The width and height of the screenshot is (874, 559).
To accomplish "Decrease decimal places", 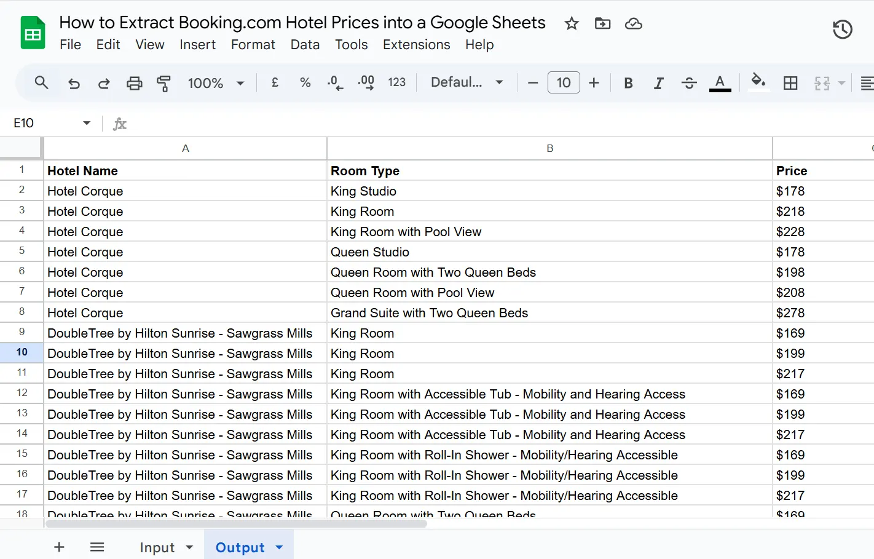I will coord(335,82).
